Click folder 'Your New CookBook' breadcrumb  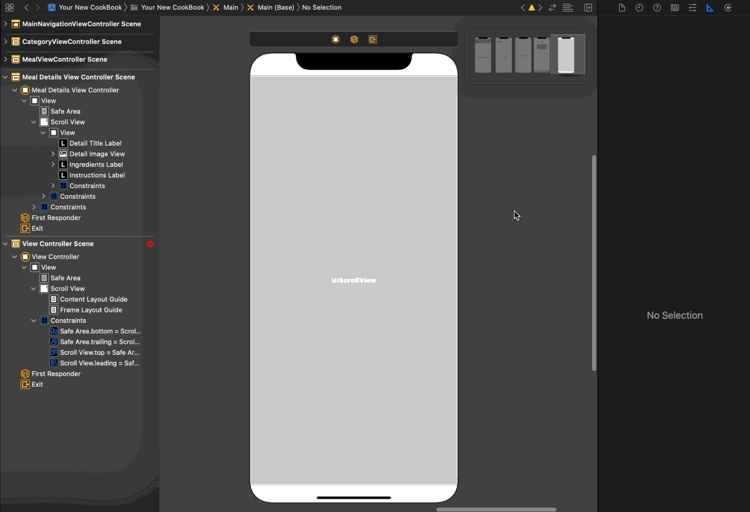coord(167,7)
